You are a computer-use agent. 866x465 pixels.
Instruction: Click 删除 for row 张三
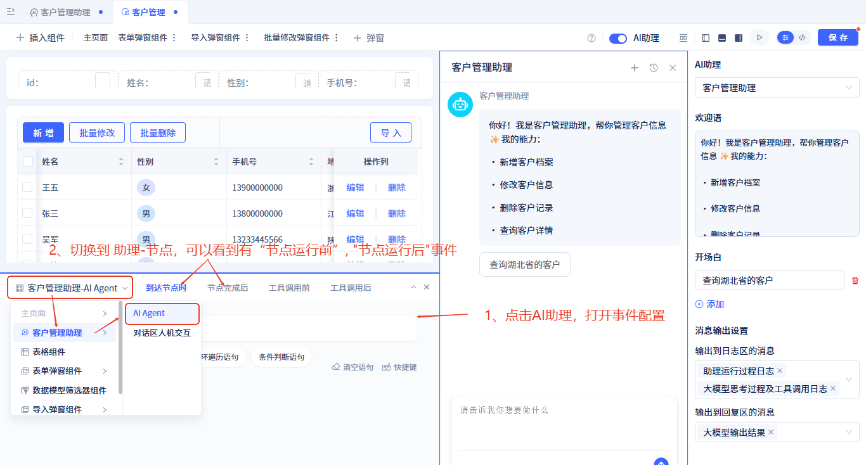coord(397,213)
